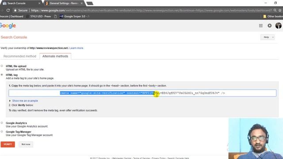Click the browser address bar URL
The width and height of the screenshot is (283, 159).
point(151,11)
